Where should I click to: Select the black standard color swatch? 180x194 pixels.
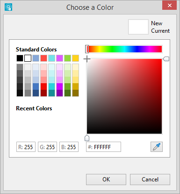[20, 58]
